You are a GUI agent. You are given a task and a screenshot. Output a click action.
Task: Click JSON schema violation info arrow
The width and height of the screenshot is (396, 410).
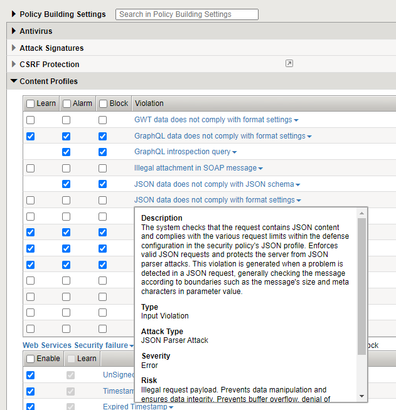(x=298, y=185)
